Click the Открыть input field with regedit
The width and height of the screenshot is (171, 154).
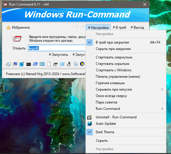click(x=57, y=48)
